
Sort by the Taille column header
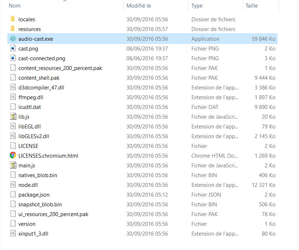252,6
